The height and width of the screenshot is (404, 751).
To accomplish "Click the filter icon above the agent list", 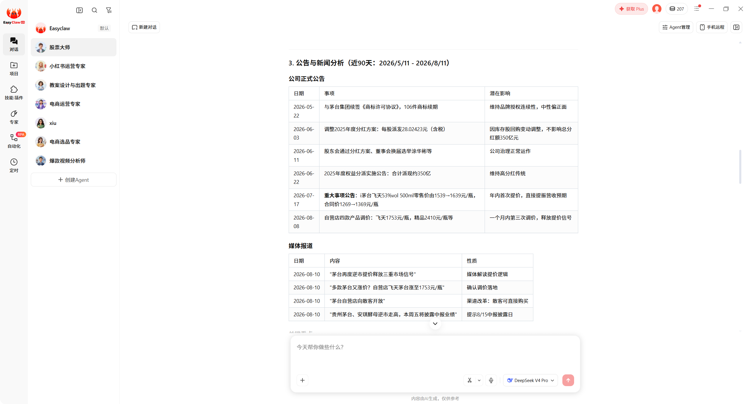I will (109, 10).
